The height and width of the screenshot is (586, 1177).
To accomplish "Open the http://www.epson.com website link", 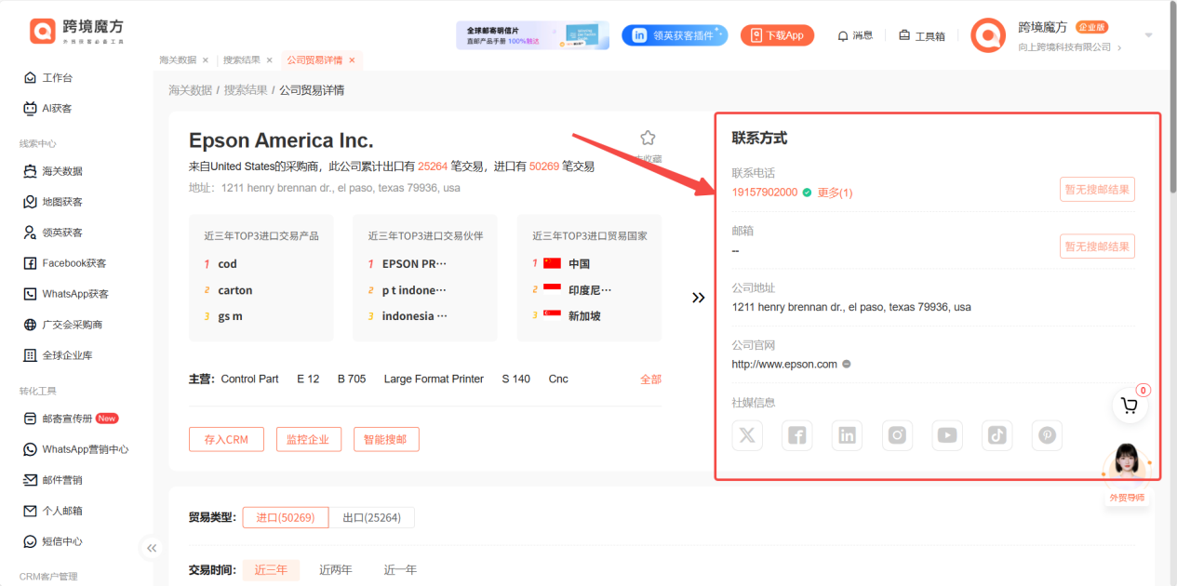I will tap(784, 365).
